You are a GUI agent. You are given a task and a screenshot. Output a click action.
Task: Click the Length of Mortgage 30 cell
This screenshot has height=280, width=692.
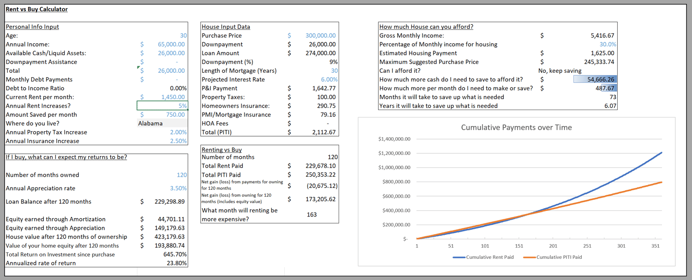[312, 71]
